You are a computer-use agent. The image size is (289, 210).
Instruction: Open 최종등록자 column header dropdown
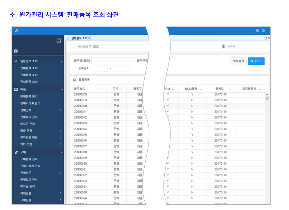pos(260,89)
